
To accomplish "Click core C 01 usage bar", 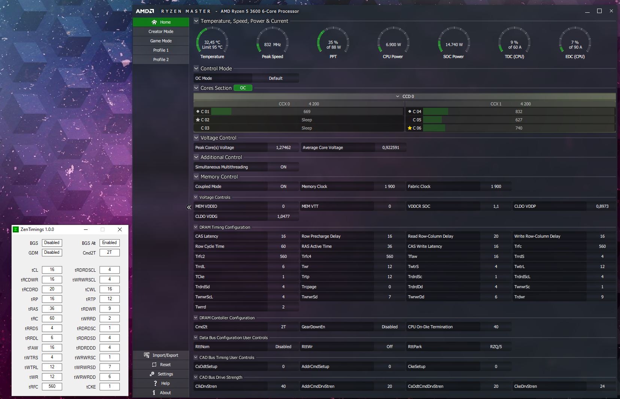I will 307,112.
